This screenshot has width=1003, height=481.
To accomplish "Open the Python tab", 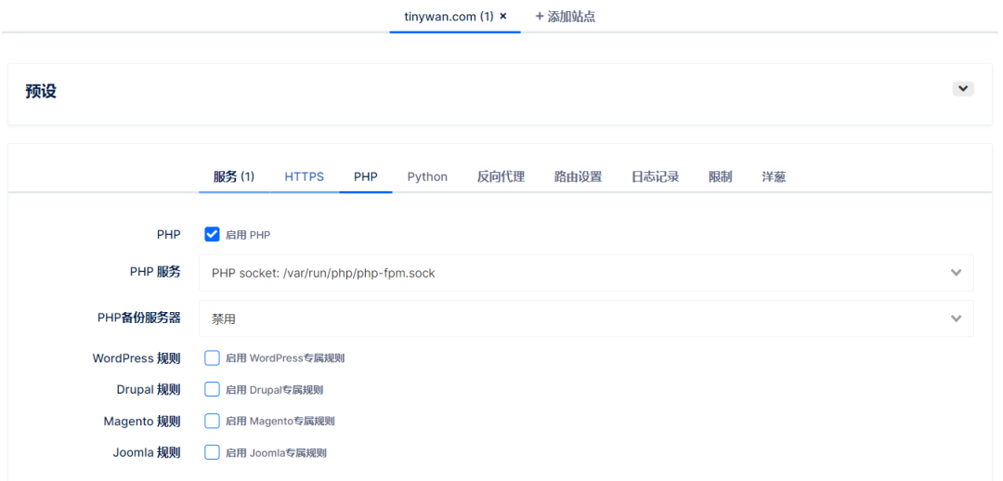I will coord(427,177).
